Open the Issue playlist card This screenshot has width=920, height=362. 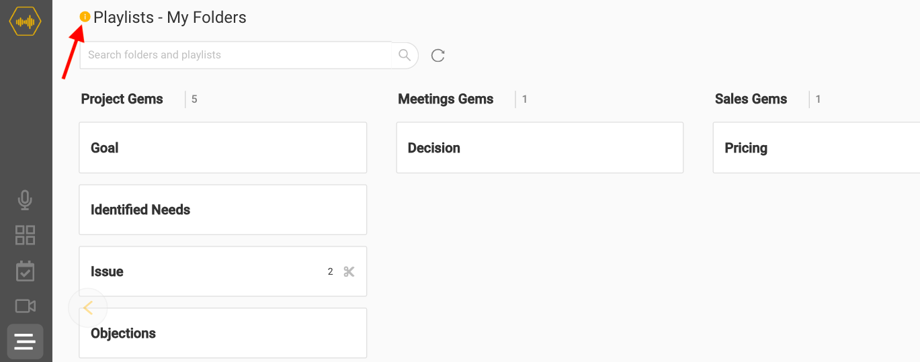202,271
